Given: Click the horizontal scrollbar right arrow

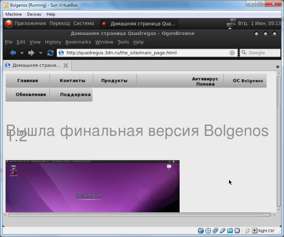Looking at the screenshot, I should pyautogui.click(x=274, y=215).
